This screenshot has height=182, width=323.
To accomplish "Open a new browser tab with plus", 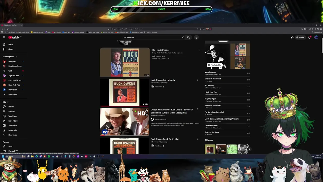I will coord(25,25).
